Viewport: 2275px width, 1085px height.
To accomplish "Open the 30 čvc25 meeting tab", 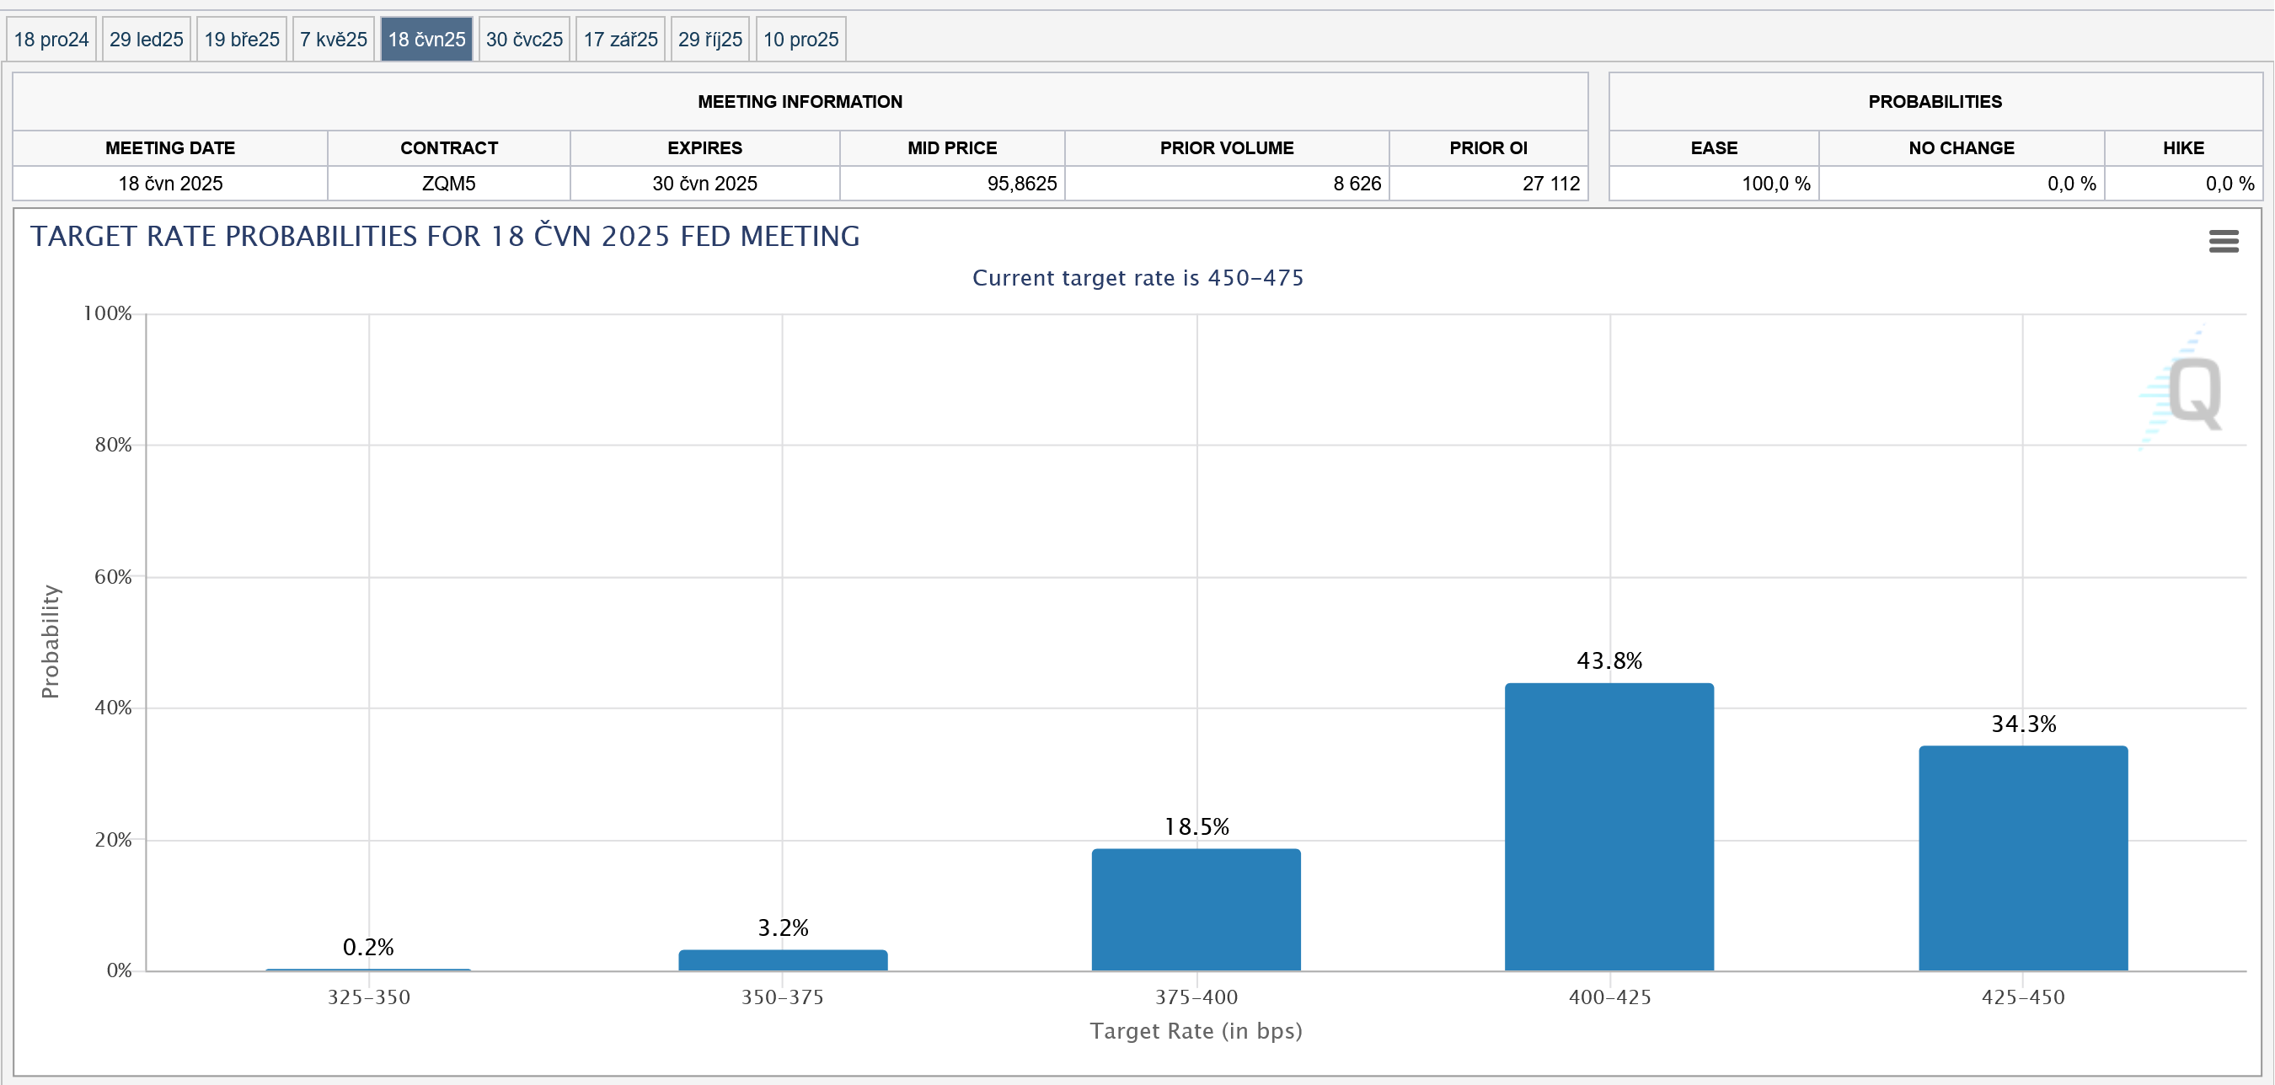I will pos(525,40).
